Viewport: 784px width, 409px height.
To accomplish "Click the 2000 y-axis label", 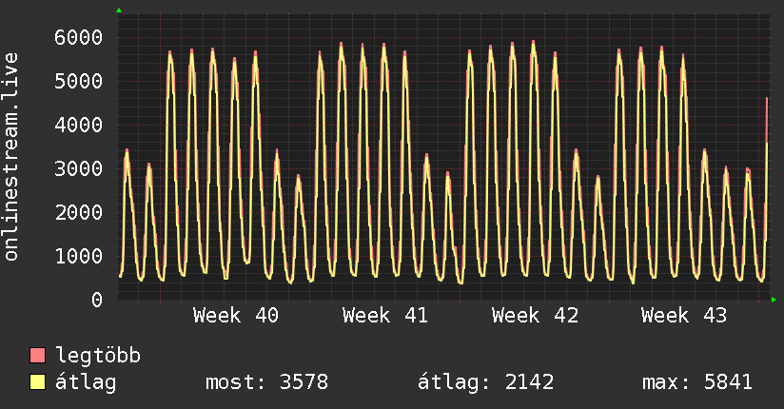I will 79,212.
